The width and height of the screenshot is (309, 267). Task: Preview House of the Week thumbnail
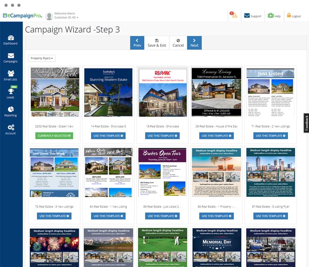(x=55, y=92)
